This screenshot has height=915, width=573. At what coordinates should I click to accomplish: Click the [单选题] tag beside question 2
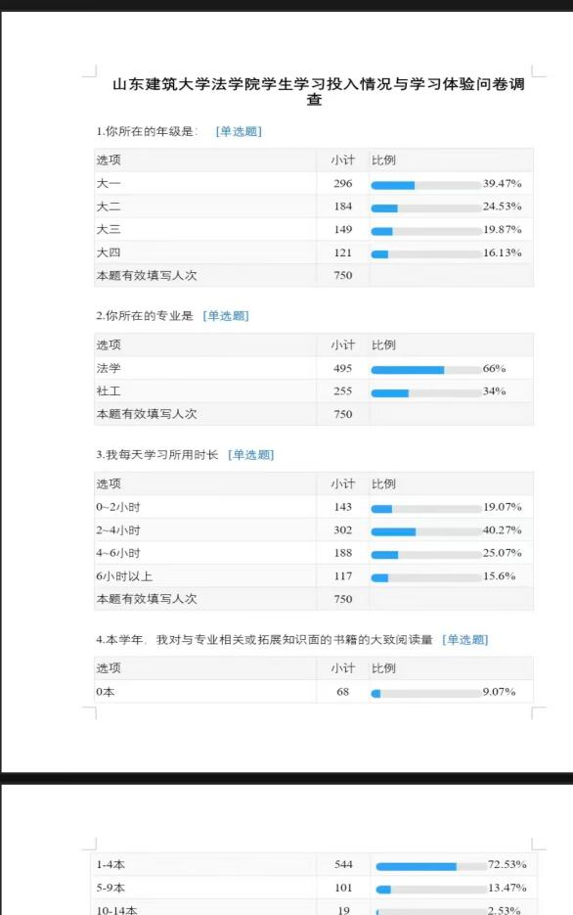pyautogui.click(x=226, y=316)
